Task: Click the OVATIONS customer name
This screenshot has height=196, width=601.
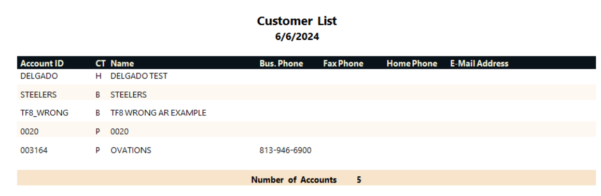Action: click(x=131, y=150)
